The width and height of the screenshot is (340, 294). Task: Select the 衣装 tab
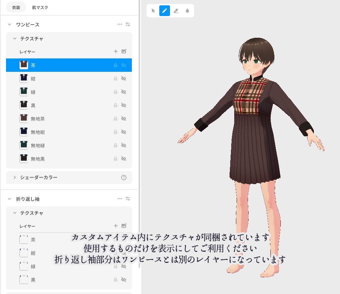tap(16, 7)
